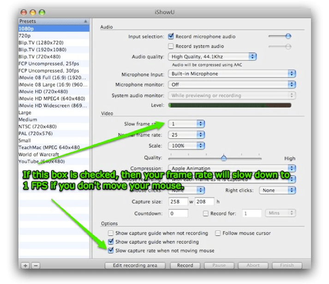The image size is (329, 284).
Task: Click the Capture size width field
Action: coord(178,202)
